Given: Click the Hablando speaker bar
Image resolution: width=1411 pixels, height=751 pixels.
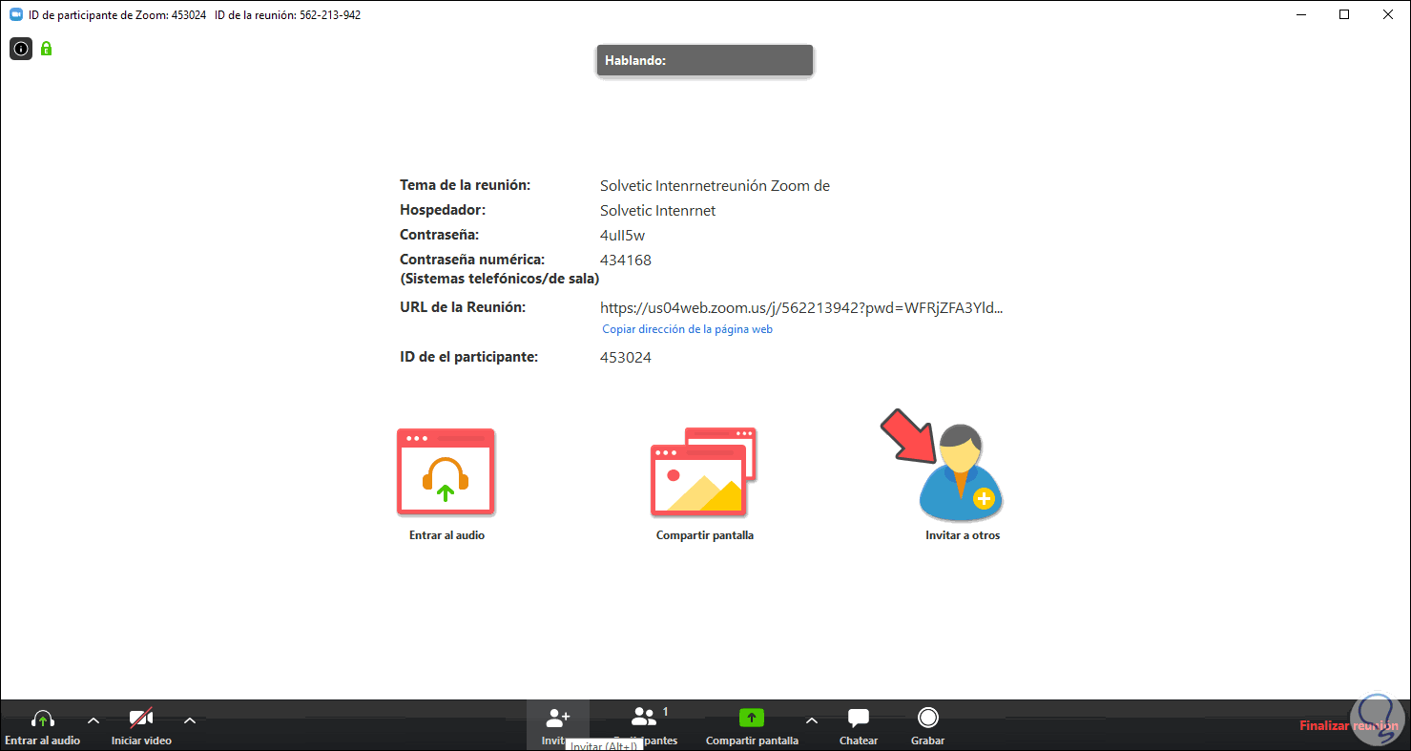Looking at the screenshot, I should click(x=705, y=60).
